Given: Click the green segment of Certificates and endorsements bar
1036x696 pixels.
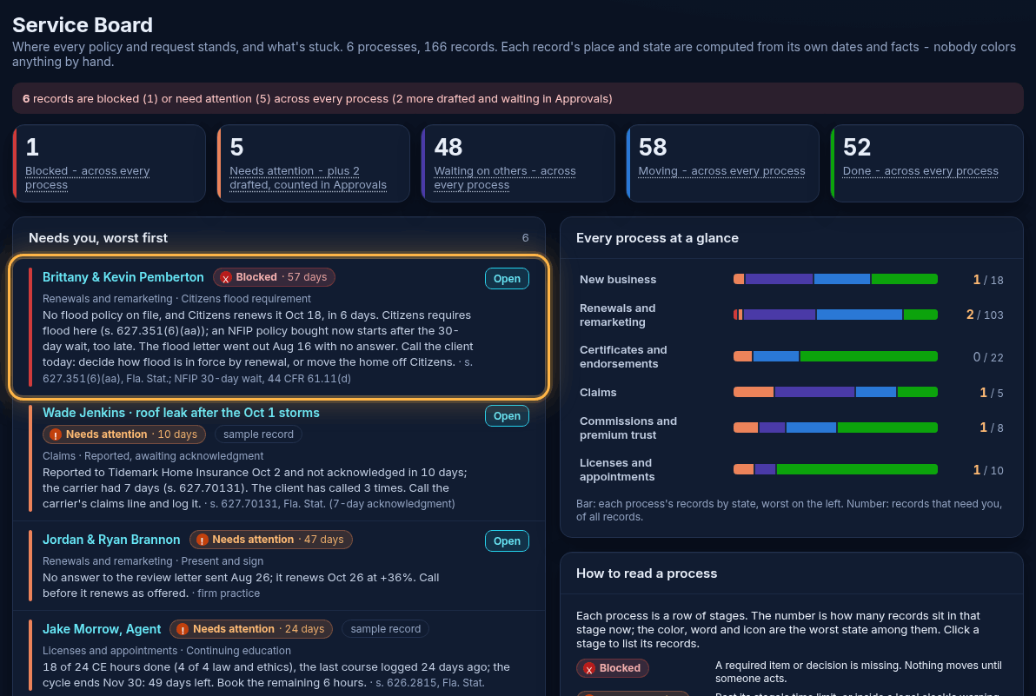Looking at the screenshot, I should coord(869,356).
